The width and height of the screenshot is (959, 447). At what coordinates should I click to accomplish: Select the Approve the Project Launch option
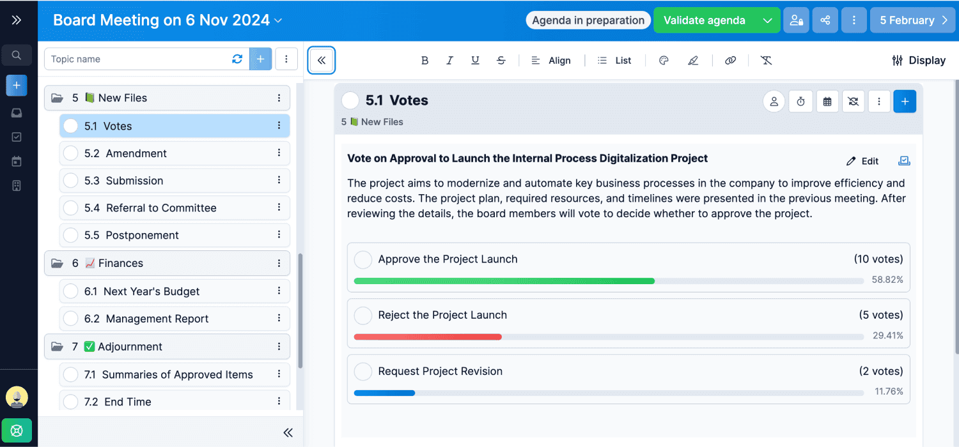click(x=363, y=260)
